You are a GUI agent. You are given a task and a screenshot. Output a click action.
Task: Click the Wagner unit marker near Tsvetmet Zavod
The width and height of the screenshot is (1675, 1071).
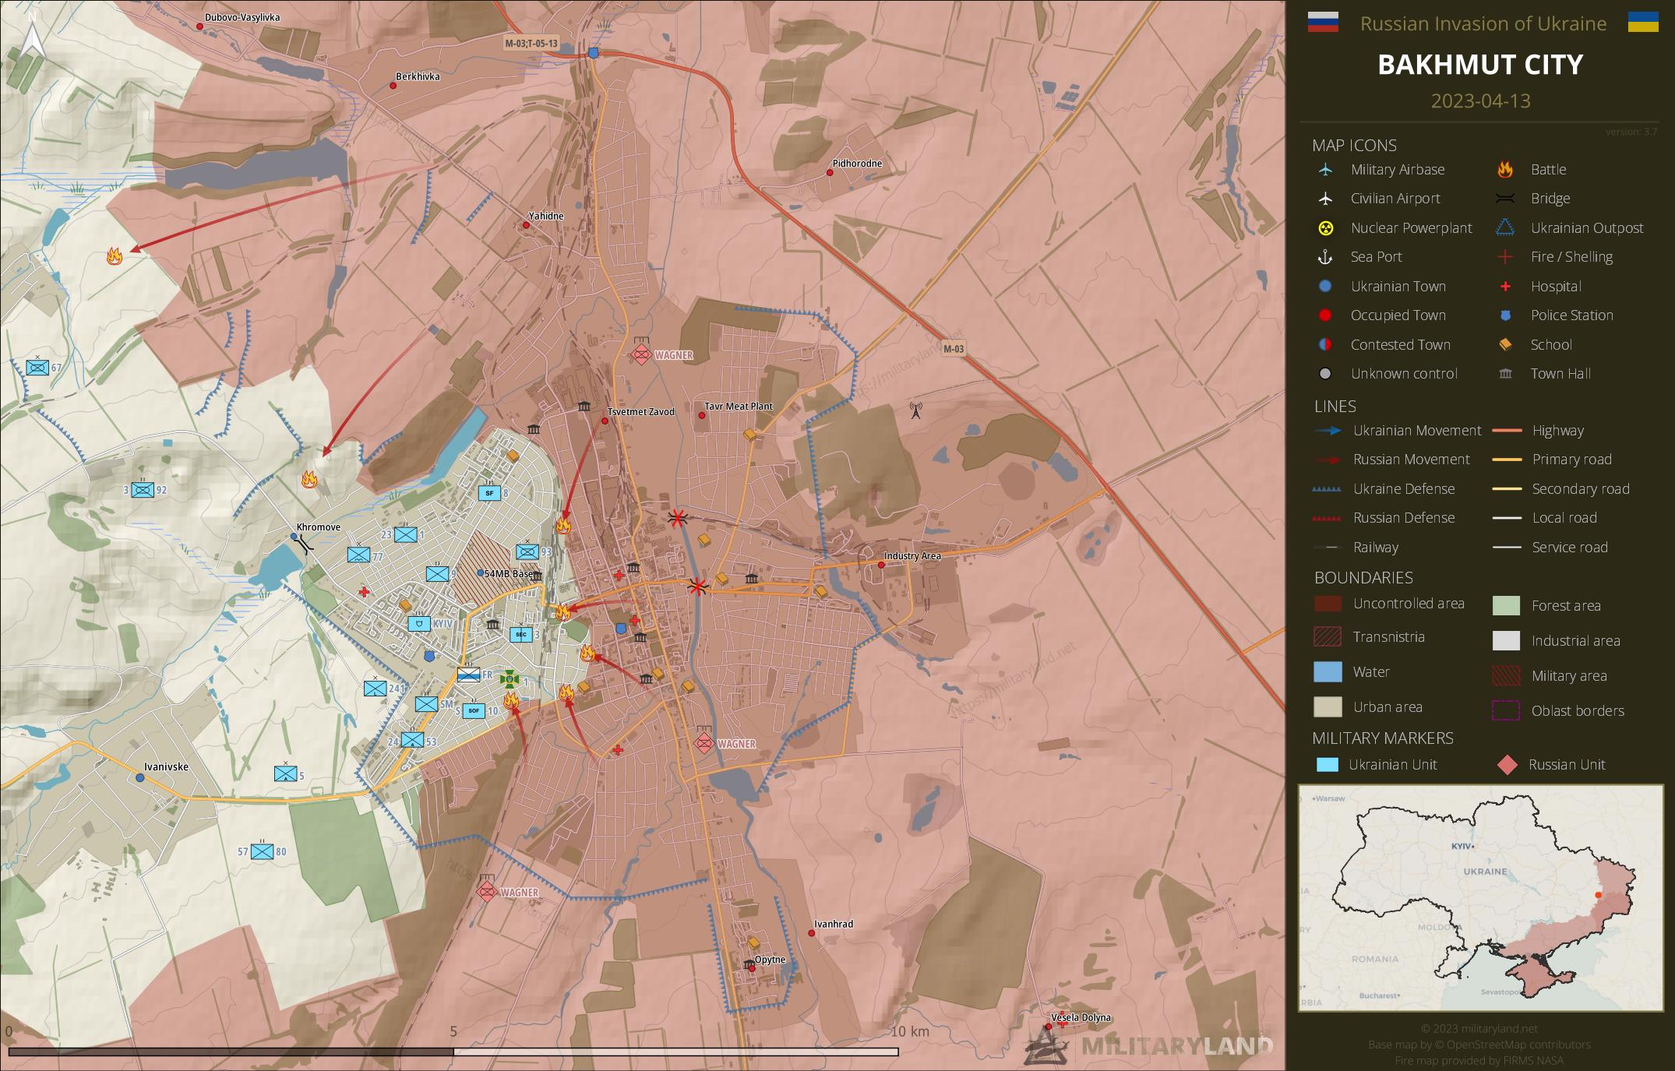click(x=641, y=354)
